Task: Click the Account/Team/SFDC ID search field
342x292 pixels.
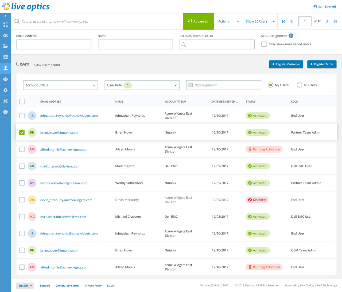Action: pos(217,44)
